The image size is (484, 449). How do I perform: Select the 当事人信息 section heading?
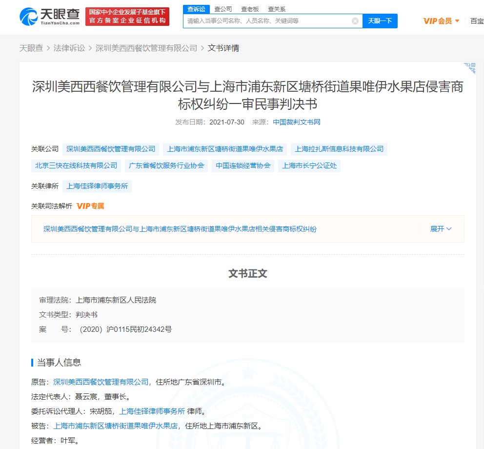point(59,363)
